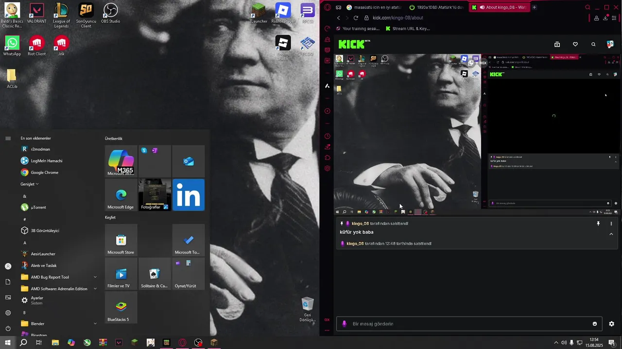The width and height of the screenshot is (622, 349).
Task: Collapse the pinned message in Kick chat
Action: pyautogui.click(x=611, y=234)
